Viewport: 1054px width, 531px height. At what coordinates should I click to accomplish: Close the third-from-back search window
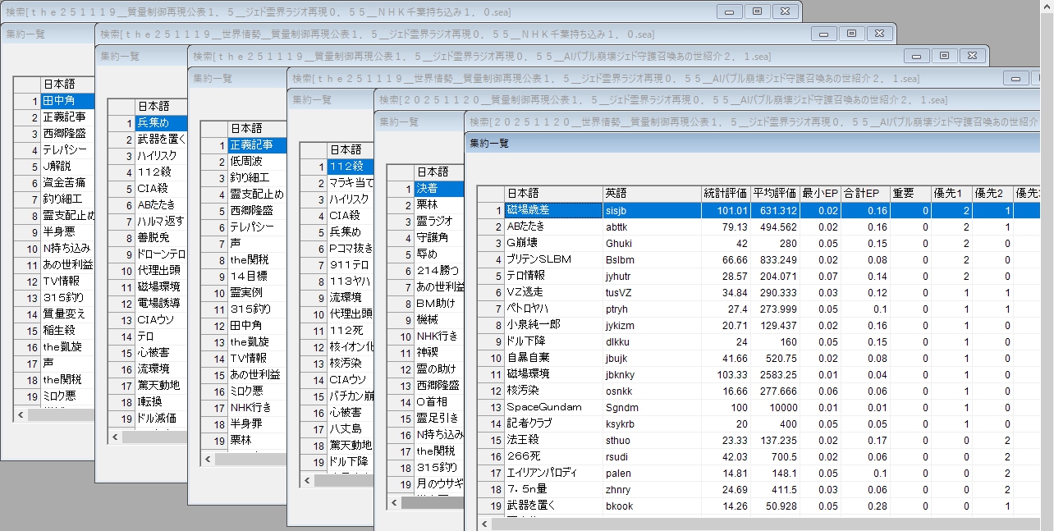point(972,56)
